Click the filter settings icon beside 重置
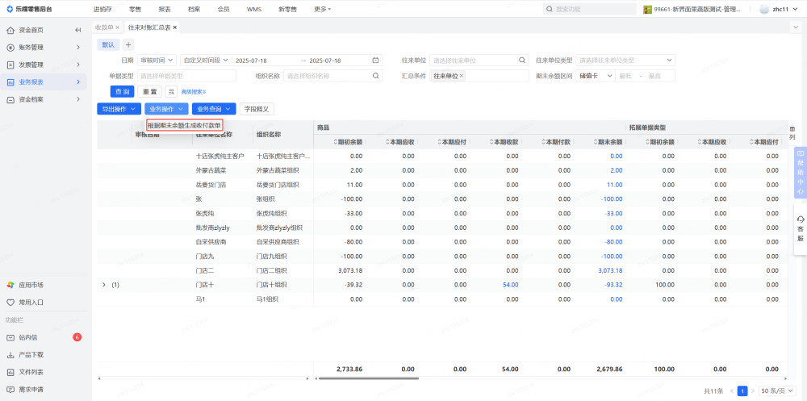The image size is (807, 401). (x=171, y=92)
